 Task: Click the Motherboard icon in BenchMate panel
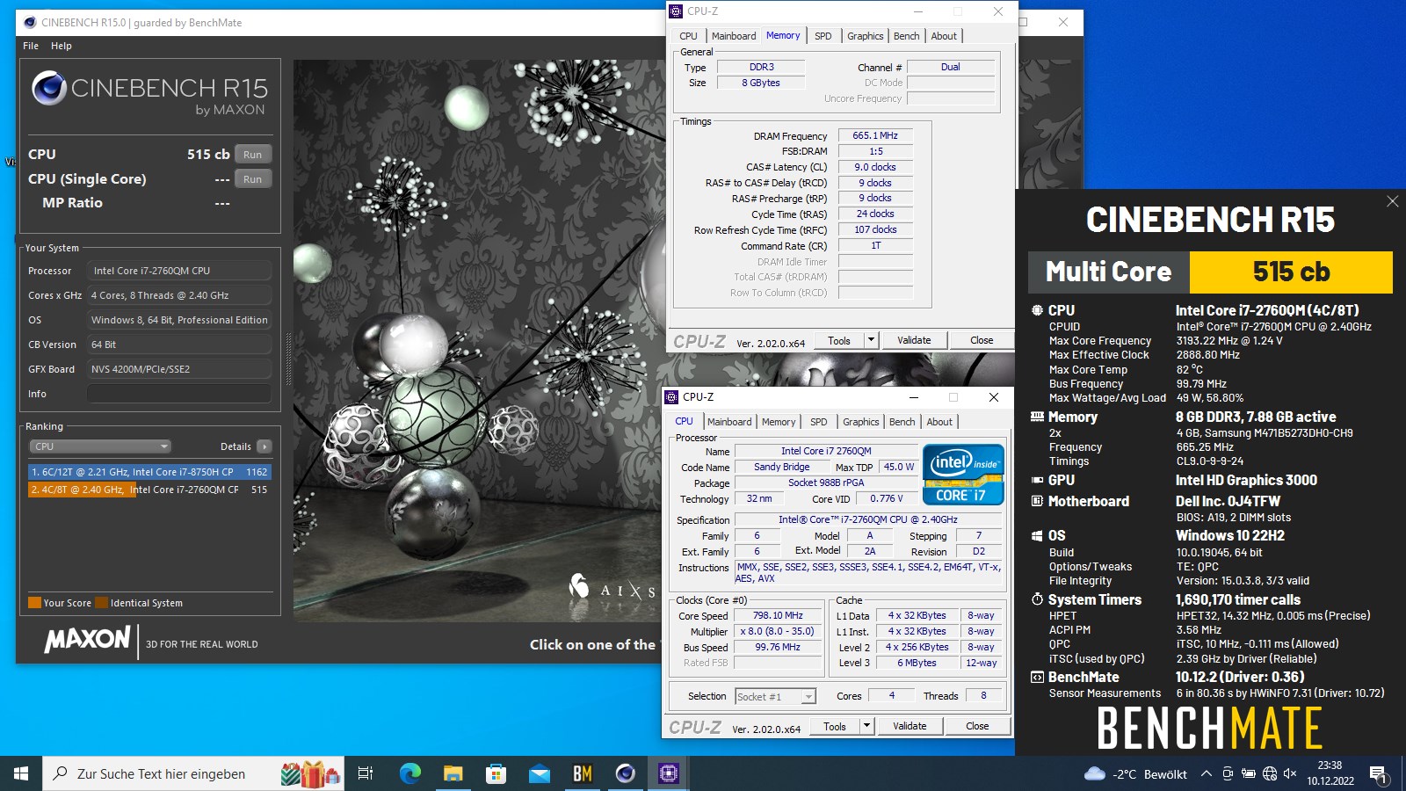pos(1037,501)
